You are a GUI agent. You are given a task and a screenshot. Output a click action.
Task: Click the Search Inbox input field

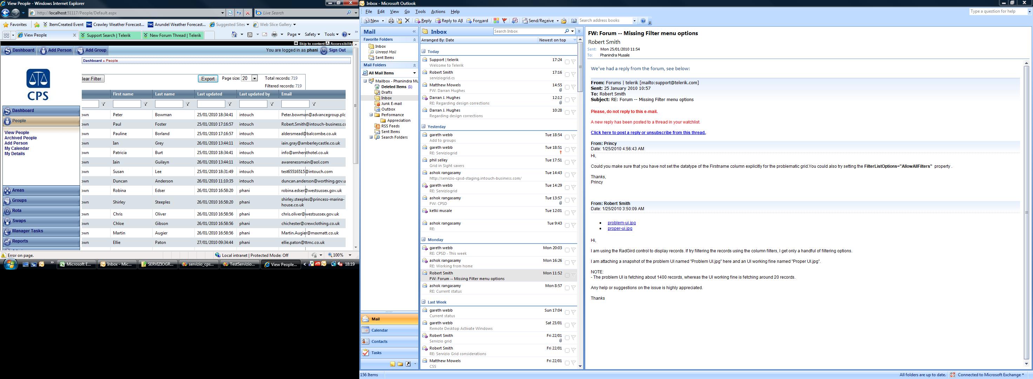[528, 31]
